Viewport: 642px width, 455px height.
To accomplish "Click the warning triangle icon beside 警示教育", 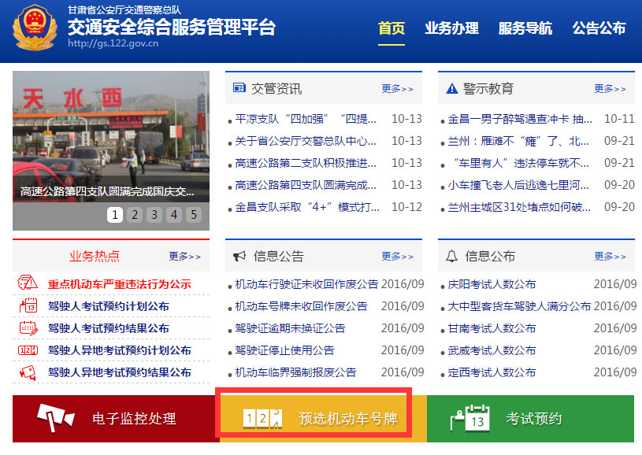I will click(451, 88).
